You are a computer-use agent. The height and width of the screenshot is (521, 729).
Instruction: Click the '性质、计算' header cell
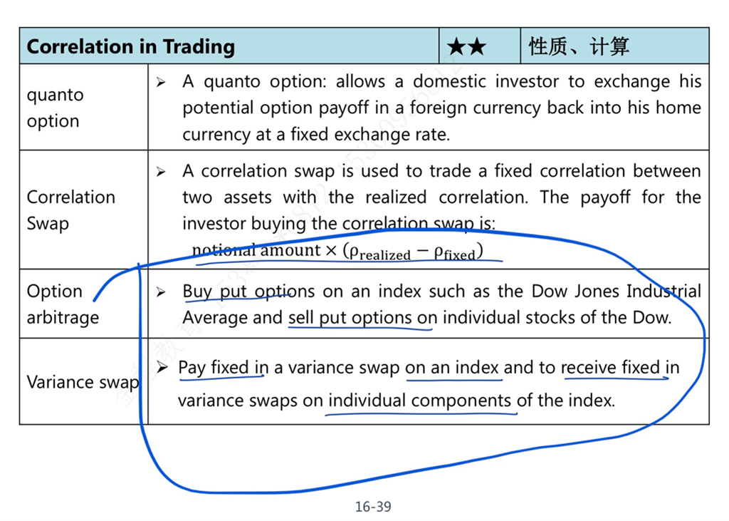pos(579,46)
